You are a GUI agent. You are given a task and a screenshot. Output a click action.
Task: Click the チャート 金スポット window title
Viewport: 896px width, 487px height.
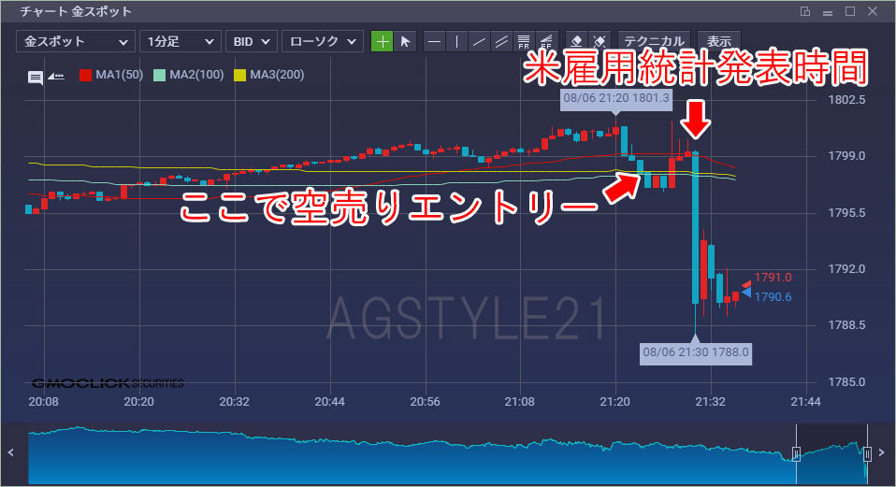76,11
